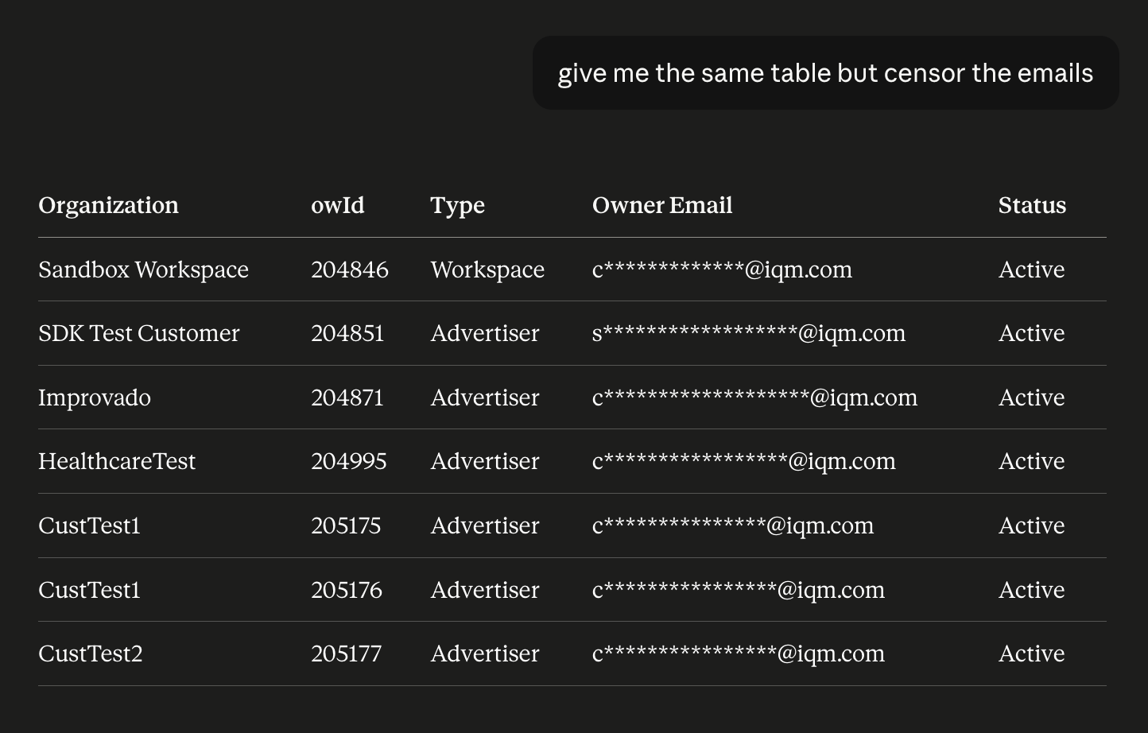Click the user message bubble about censoring emails
This screenshot has height=733, width=1148.
coord(825,73)
